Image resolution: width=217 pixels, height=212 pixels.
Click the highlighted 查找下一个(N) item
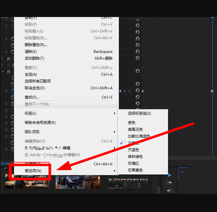coord(66,104)
